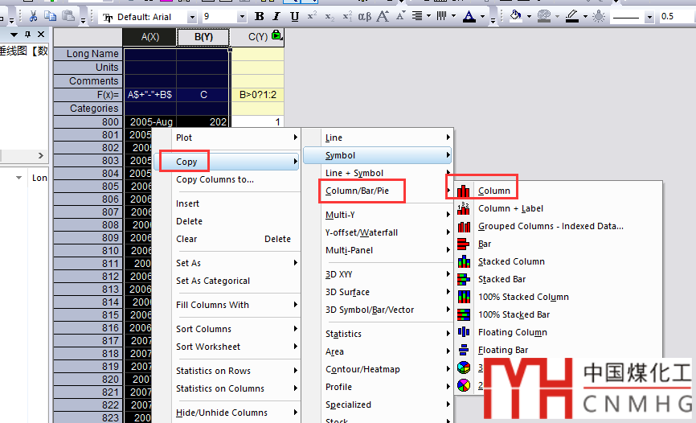Click the Cut scissors icon
The width and height of the screenshot is (696, 423).
33,17
